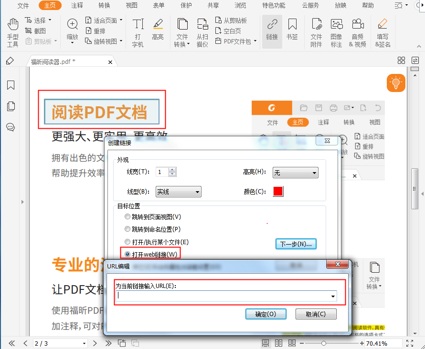Choose the 打开/执行某个文件 radio option
The image size is (425, 349).
click(x=127, y=241)
